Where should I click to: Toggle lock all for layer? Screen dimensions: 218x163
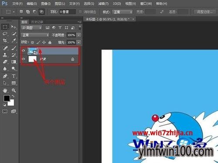coord(50,42)
